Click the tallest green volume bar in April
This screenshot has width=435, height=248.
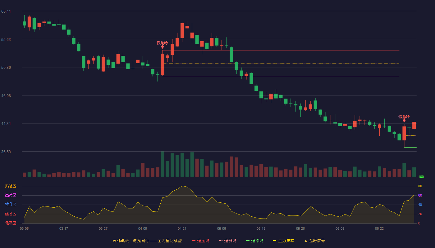(x=163, y=164)
